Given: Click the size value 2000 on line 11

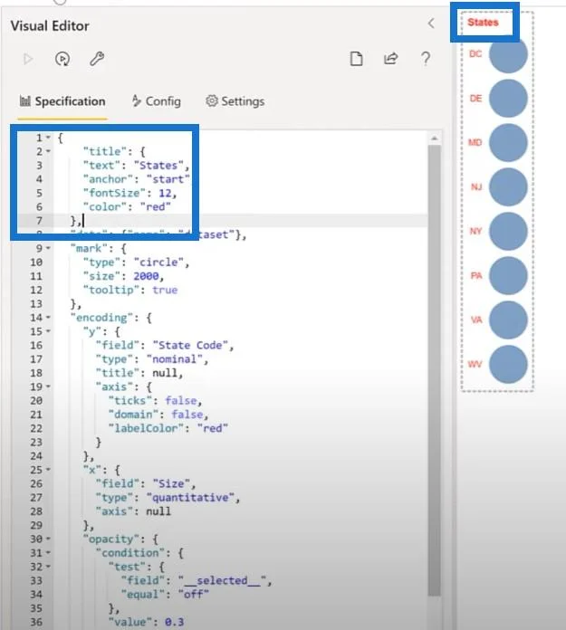Looking at the screenshot, I should [x=146, y=276].
